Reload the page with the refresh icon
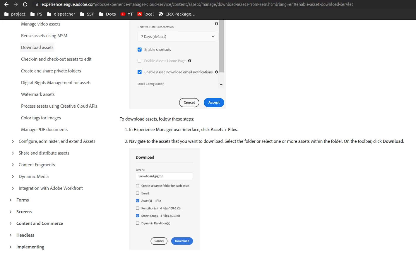The height and width of the screenshot is (254, 416). [x=25, y=4]
